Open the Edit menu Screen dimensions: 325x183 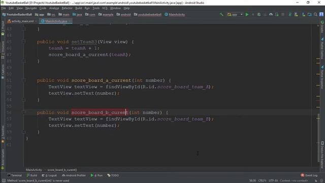pos(11,8)
